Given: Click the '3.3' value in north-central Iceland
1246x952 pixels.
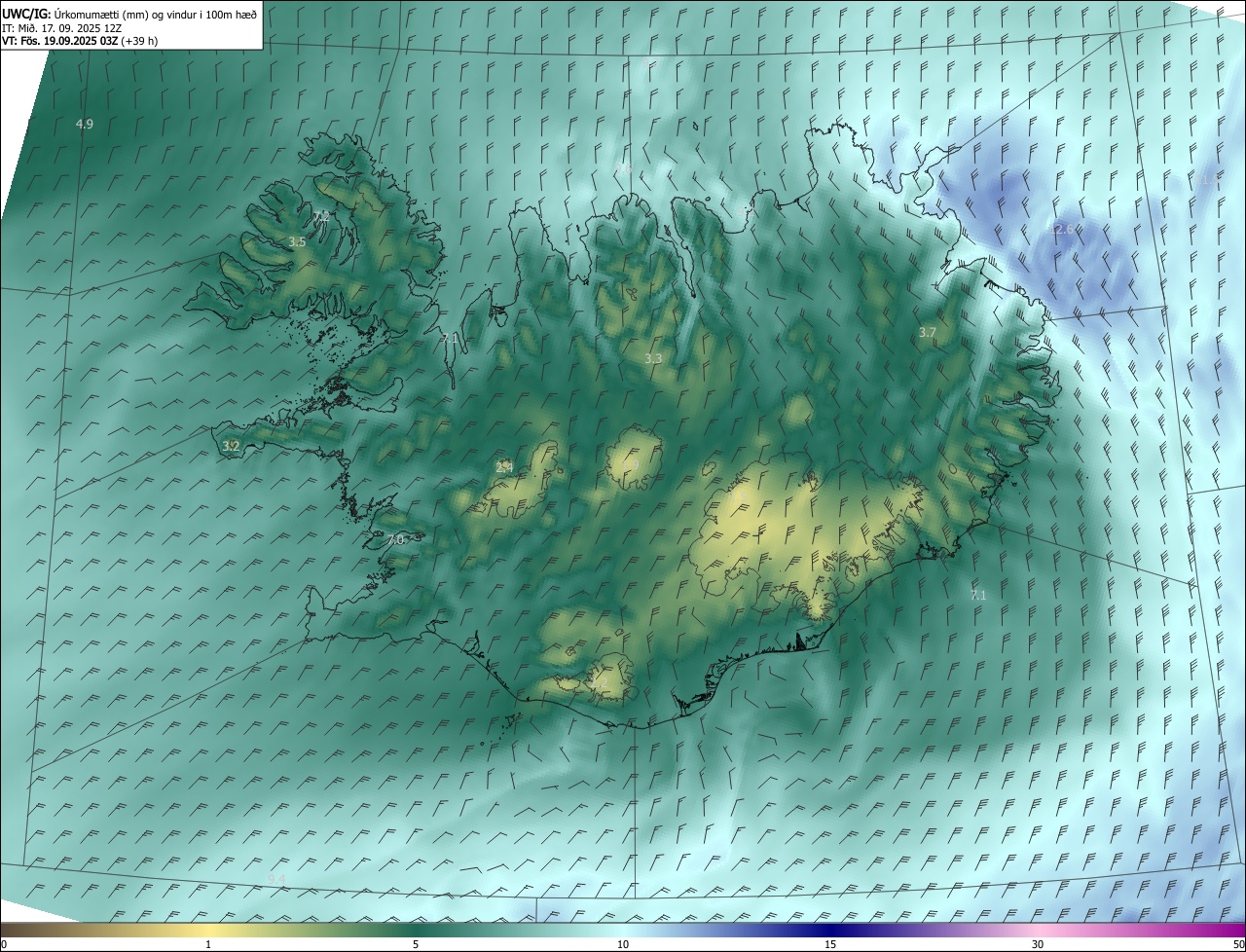Looking at the screenshot, I should (653, 358).
